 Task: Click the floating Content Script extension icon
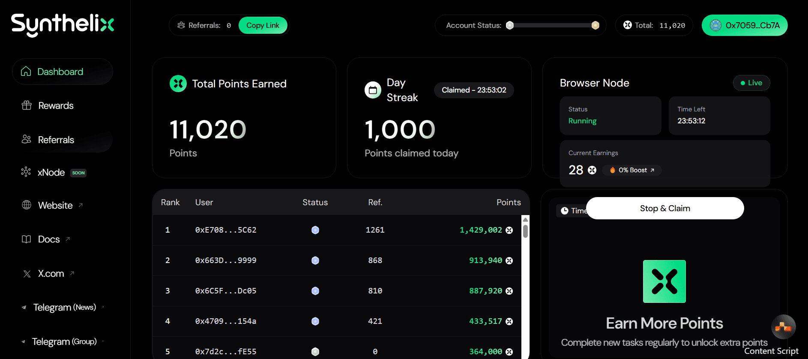tap(783, 327)
